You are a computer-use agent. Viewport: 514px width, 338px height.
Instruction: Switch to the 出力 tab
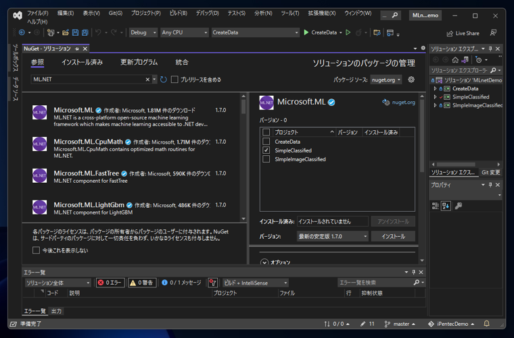[56, 311]
